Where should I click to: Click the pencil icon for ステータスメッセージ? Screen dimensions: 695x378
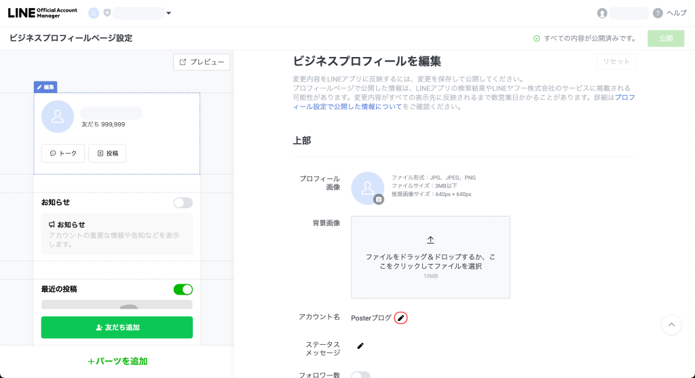(x=360, y=345)
